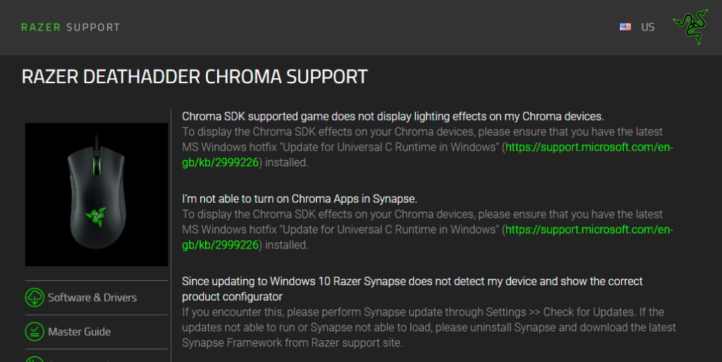
Task: Click the DeathAdder Chroma mouse image
Action: point(97,194)
